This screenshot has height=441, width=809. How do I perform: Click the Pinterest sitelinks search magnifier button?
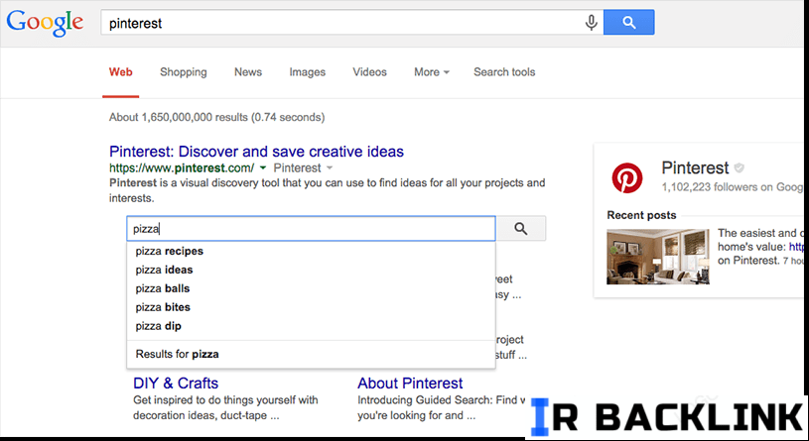521,229
